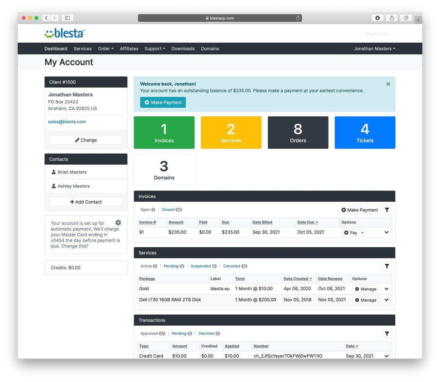
Task: Click the auto-payment settings gear icon
Action: click(118, 223)
